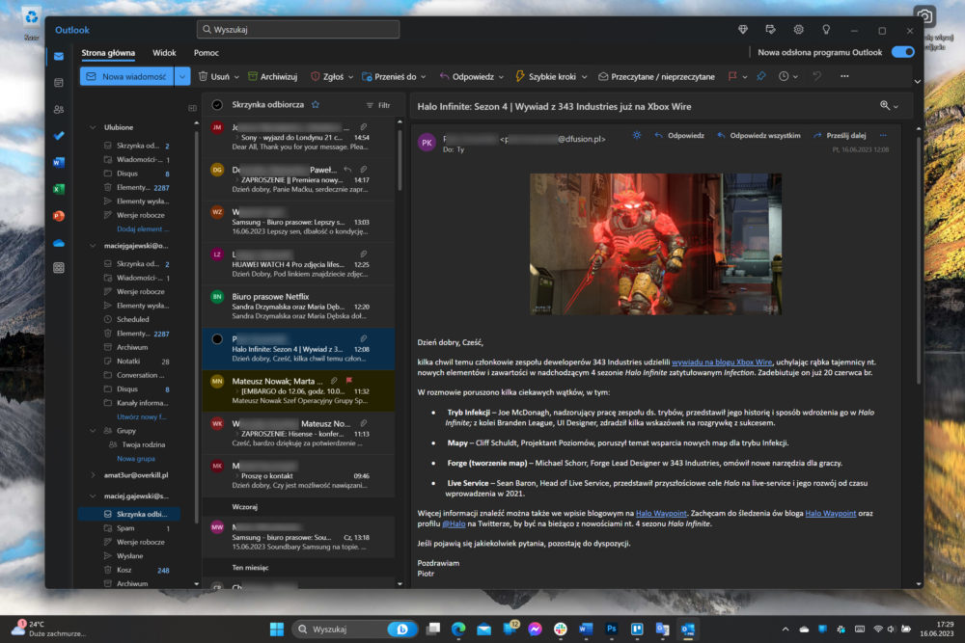965x643 pixels.
Task: Expand the amat3ur@overkill.pl account
Action: click(x=93, y=475)
